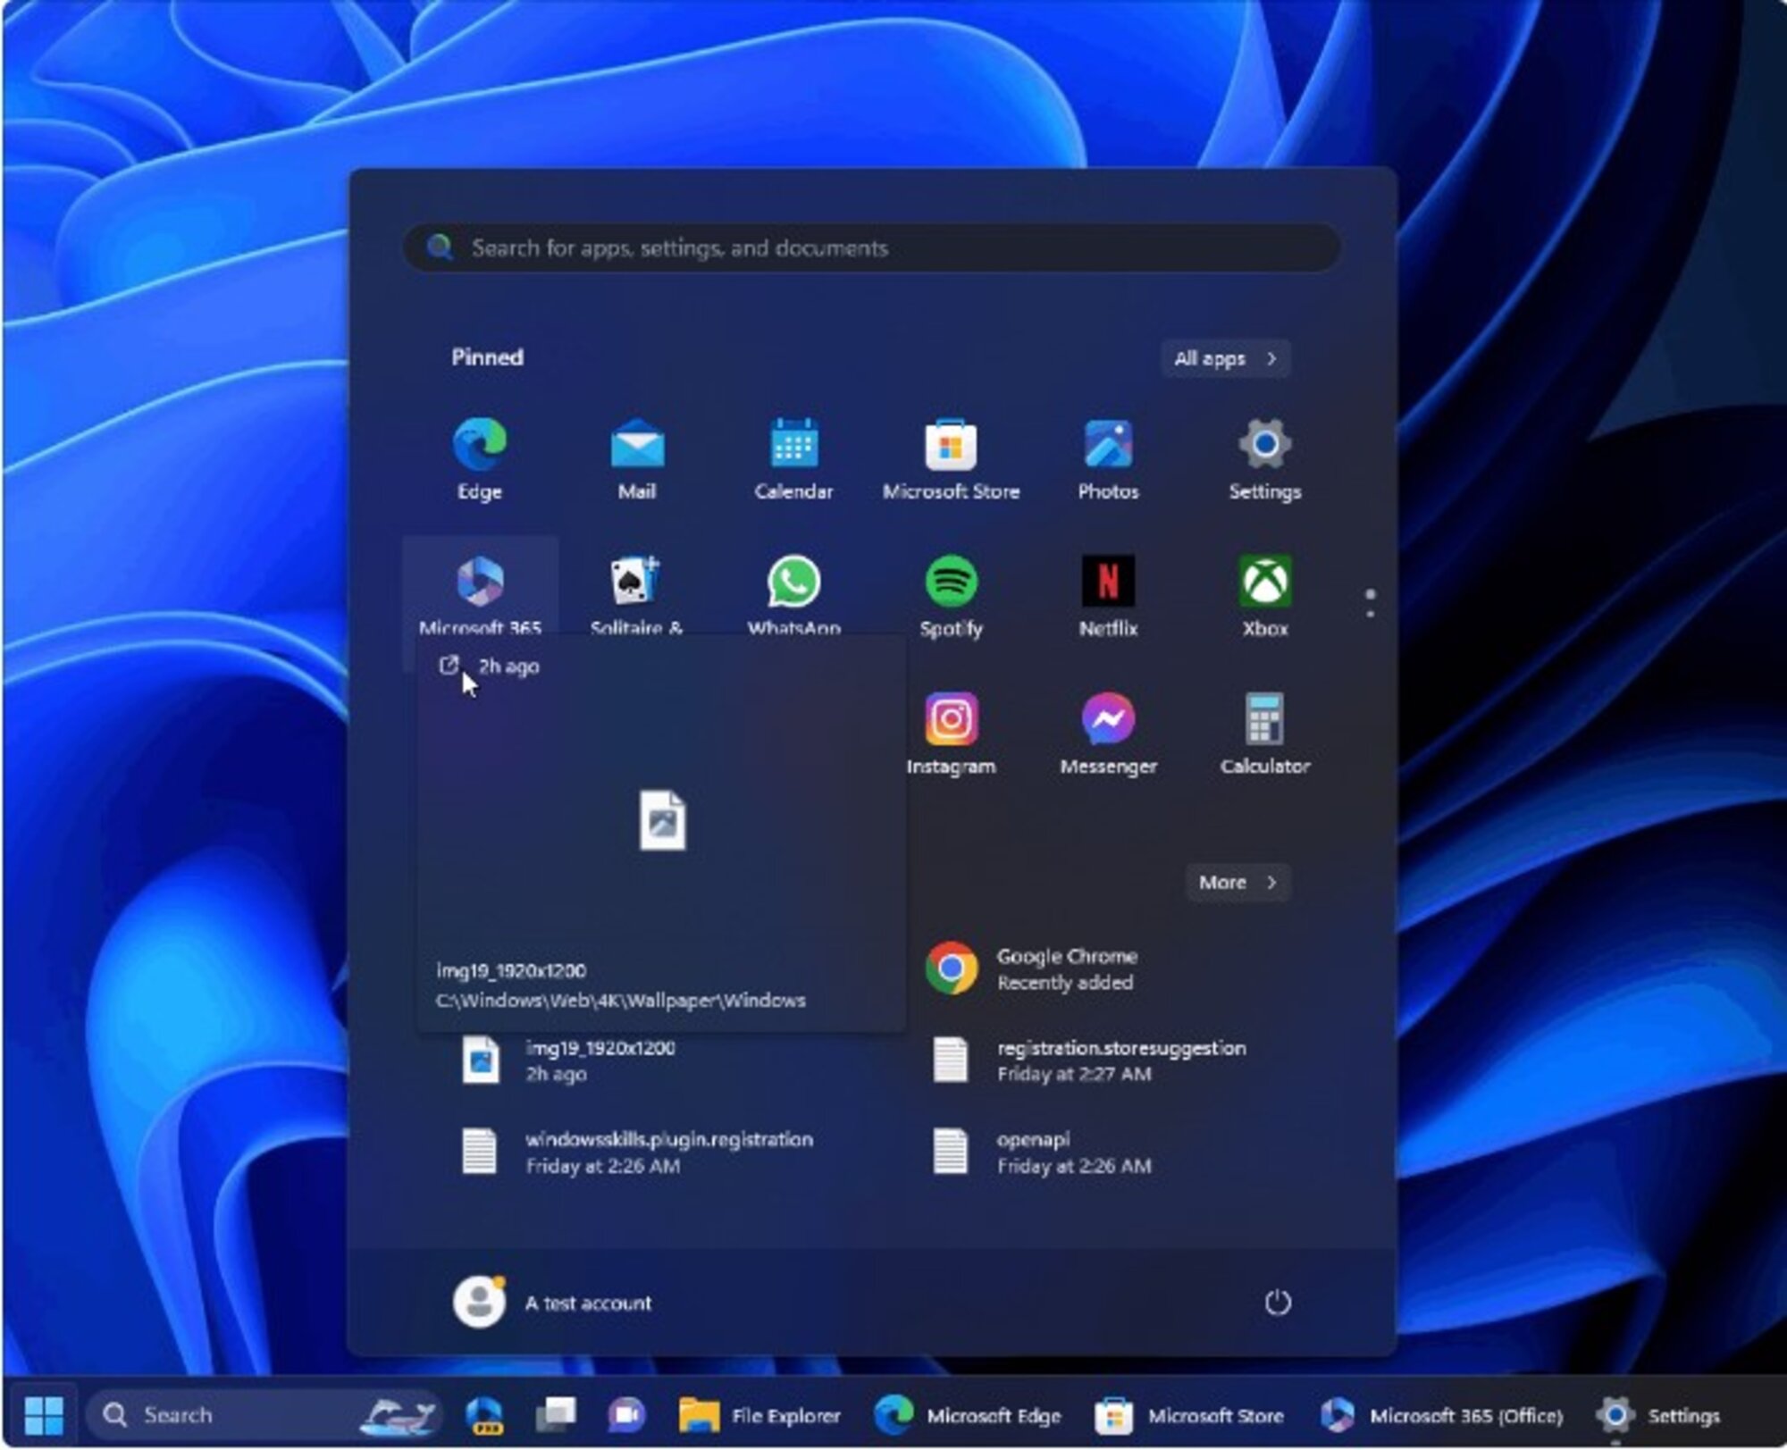This screenshot has width=1787, height=1450.
Task: Open Settings from pinned apps
Action: [1264, 459]
